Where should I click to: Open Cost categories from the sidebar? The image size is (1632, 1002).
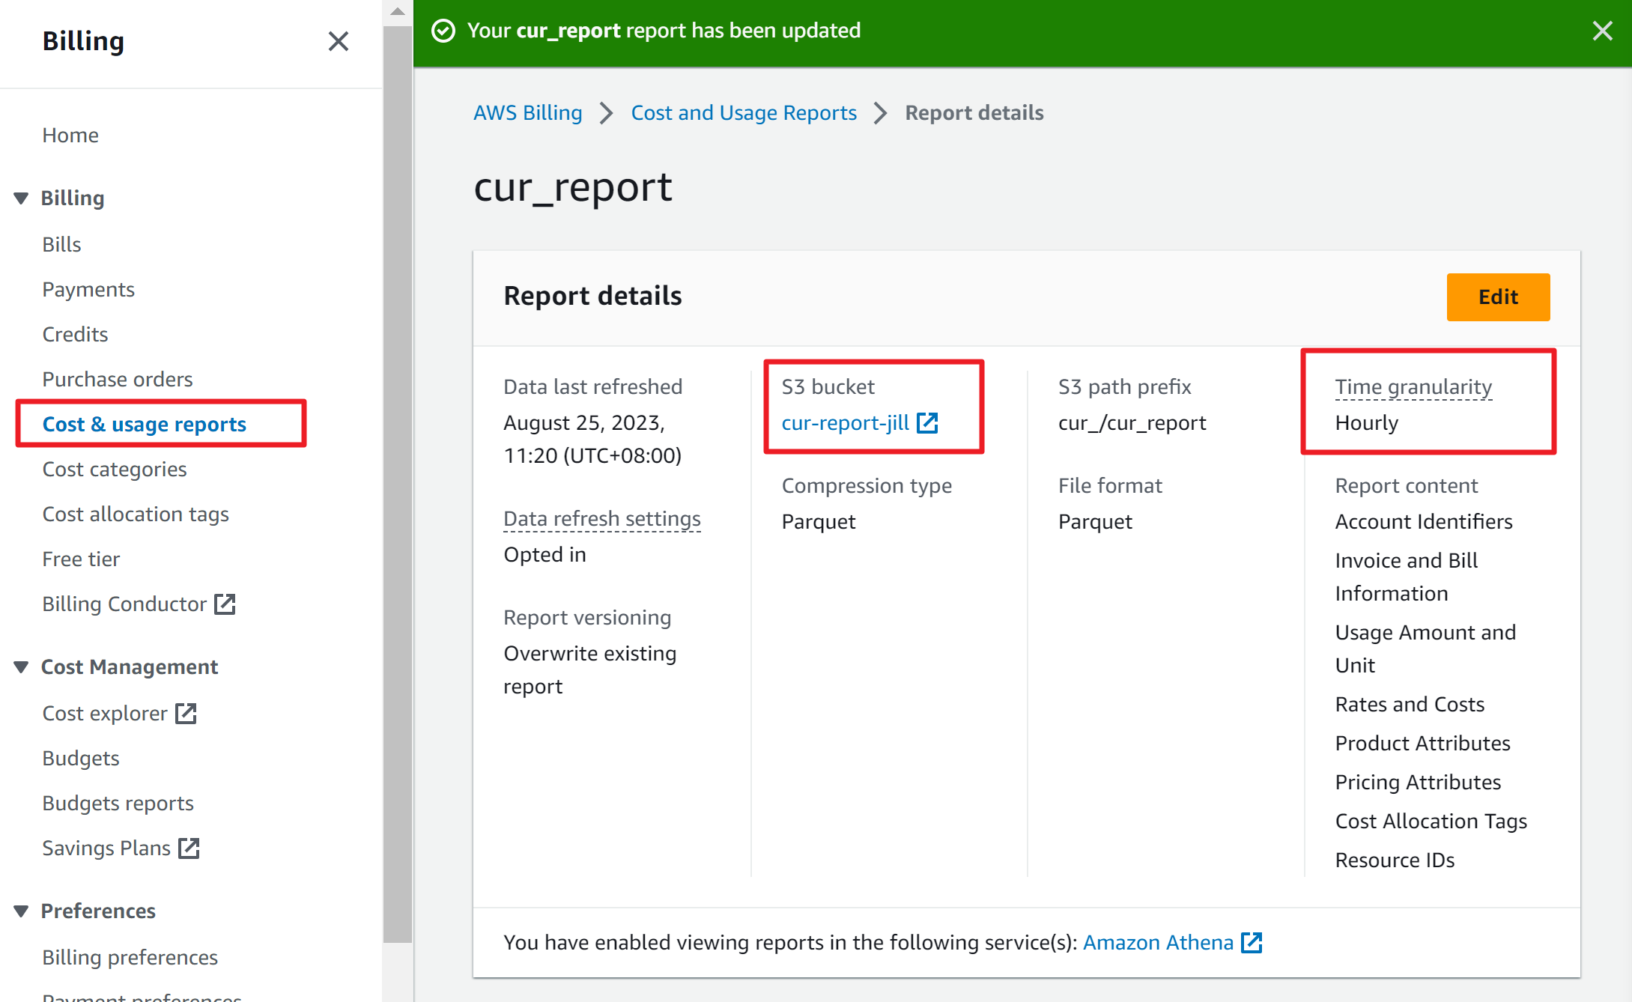click(x=114, y=469)
